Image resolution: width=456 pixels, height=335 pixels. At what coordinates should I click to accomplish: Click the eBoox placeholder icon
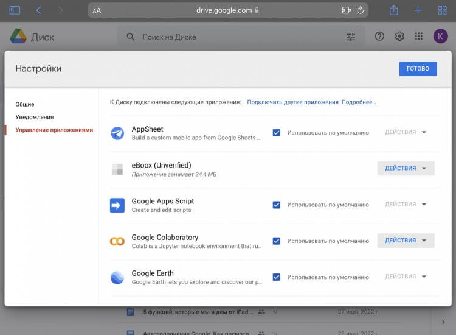pos(117,169)
